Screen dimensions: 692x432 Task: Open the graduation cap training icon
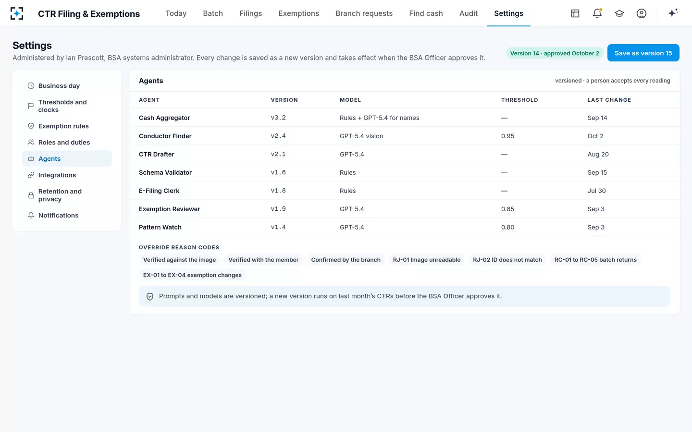(619, 13)
